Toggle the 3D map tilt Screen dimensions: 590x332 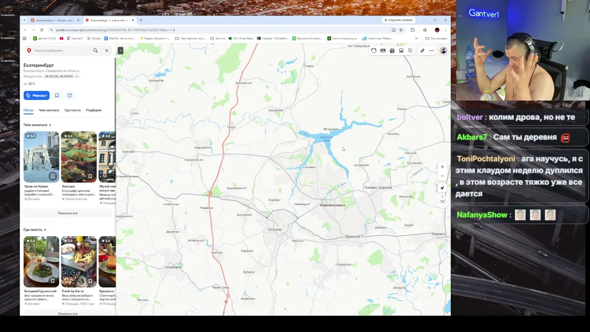442,202
